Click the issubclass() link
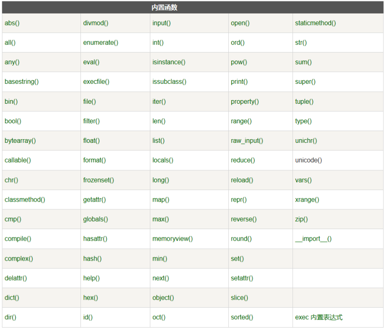Viewport: 386px width, 330px height. pyautogui.click(x=169, y=82)
